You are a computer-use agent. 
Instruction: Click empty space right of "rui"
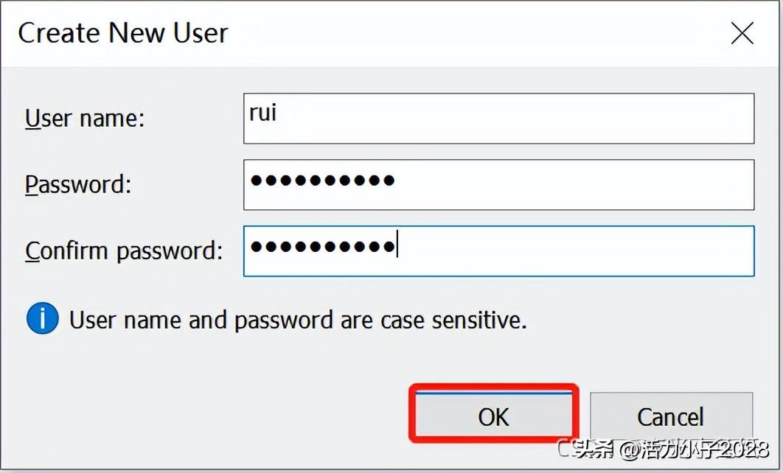click(x=515, y=118)
